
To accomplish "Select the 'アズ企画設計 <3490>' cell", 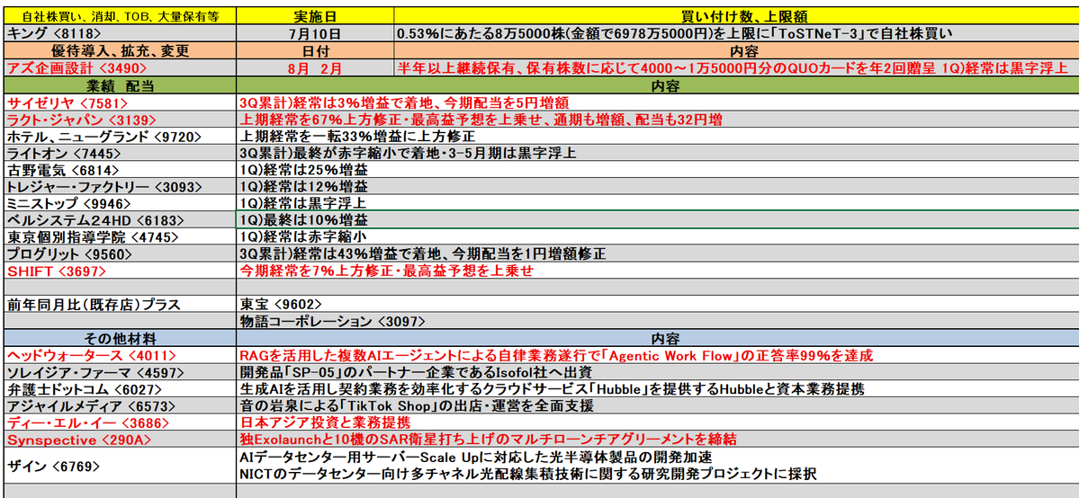I will (x=121, y=67).
